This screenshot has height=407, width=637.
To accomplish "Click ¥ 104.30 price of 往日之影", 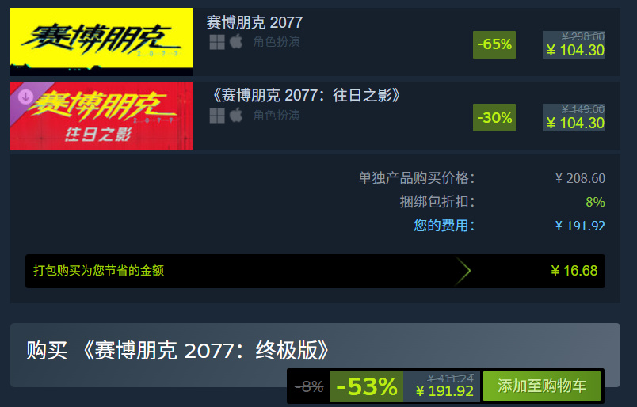I will (575, 123).
